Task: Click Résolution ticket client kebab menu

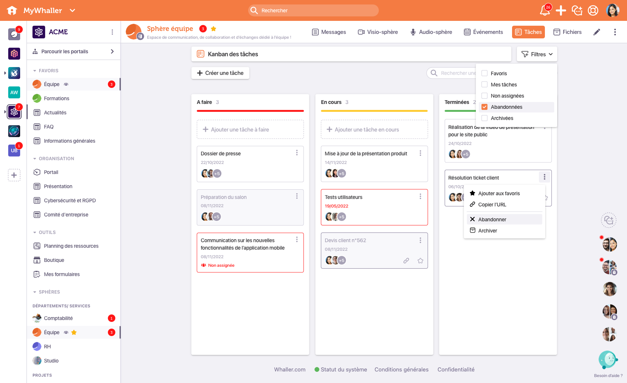Action: [x=545, y=177]
